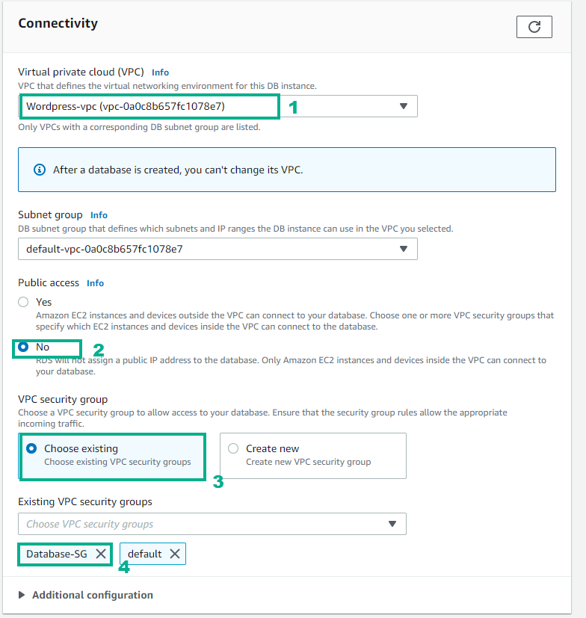586x618 pixels.
Task: Select Create new VPC security group
Action: point(233,448)
